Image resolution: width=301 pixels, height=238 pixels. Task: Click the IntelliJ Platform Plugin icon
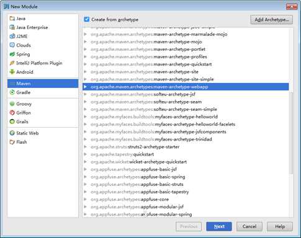point(12,63)
